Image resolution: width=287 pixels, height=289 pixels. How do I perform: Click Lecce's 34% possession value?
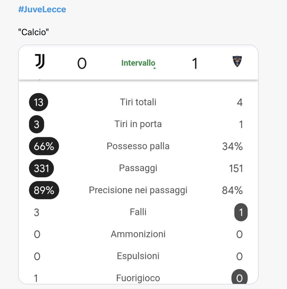pos(232,146)
